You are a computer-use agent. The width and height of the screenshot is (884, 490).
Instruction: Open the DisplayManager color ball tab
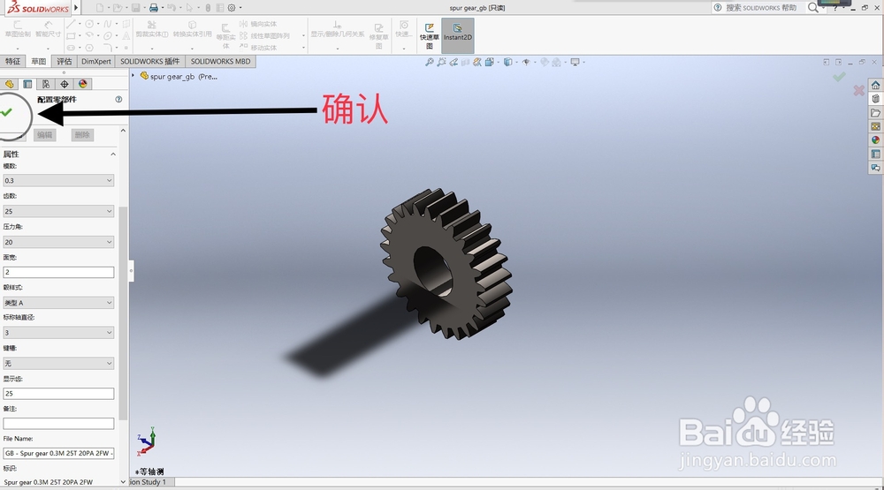pyautogui.click(x=83, y=84)
